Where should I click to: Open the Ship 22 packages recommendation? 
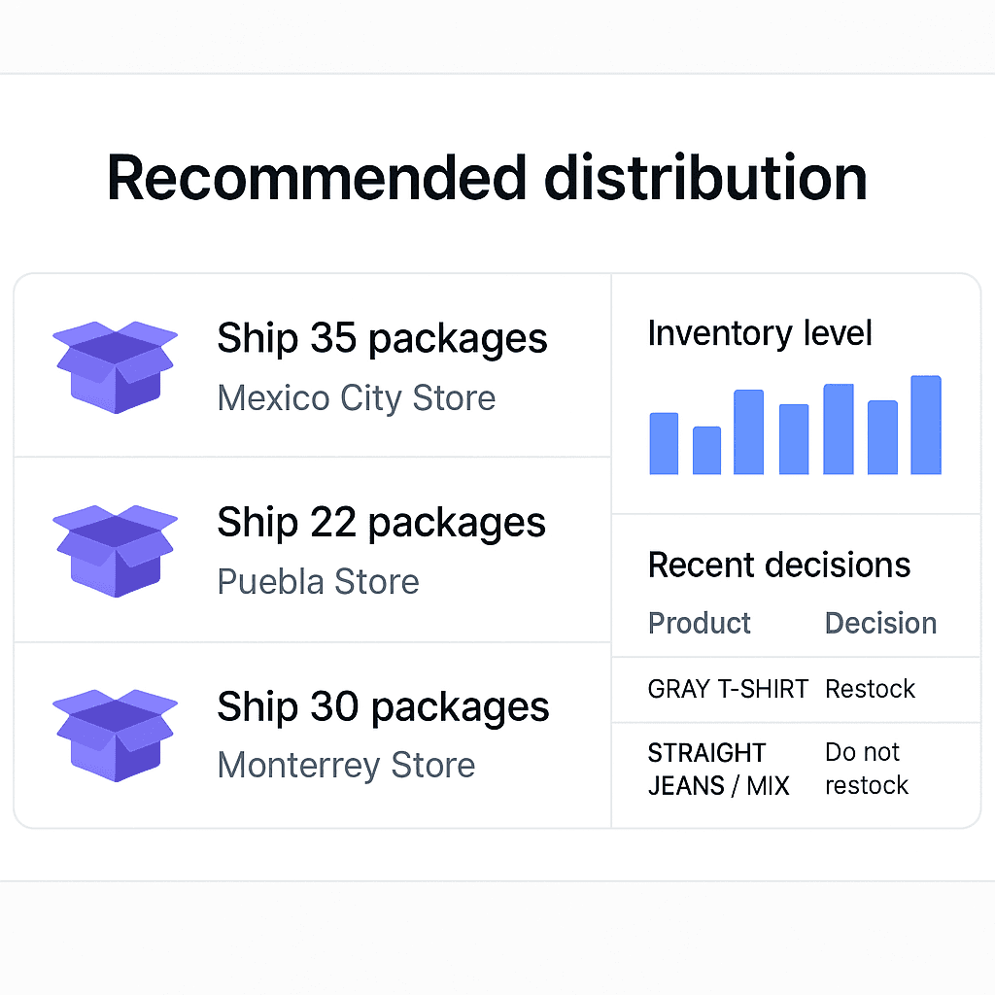pos(312,550)
